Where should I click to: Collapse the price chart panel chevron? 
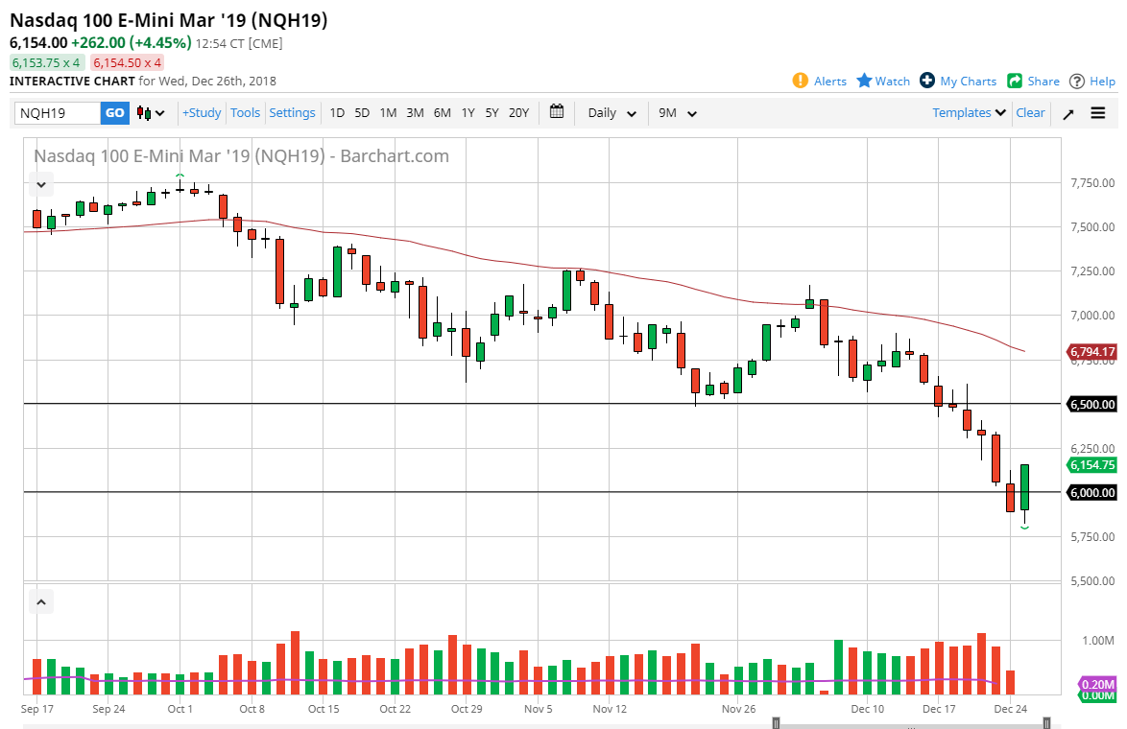tap(40, 183)
